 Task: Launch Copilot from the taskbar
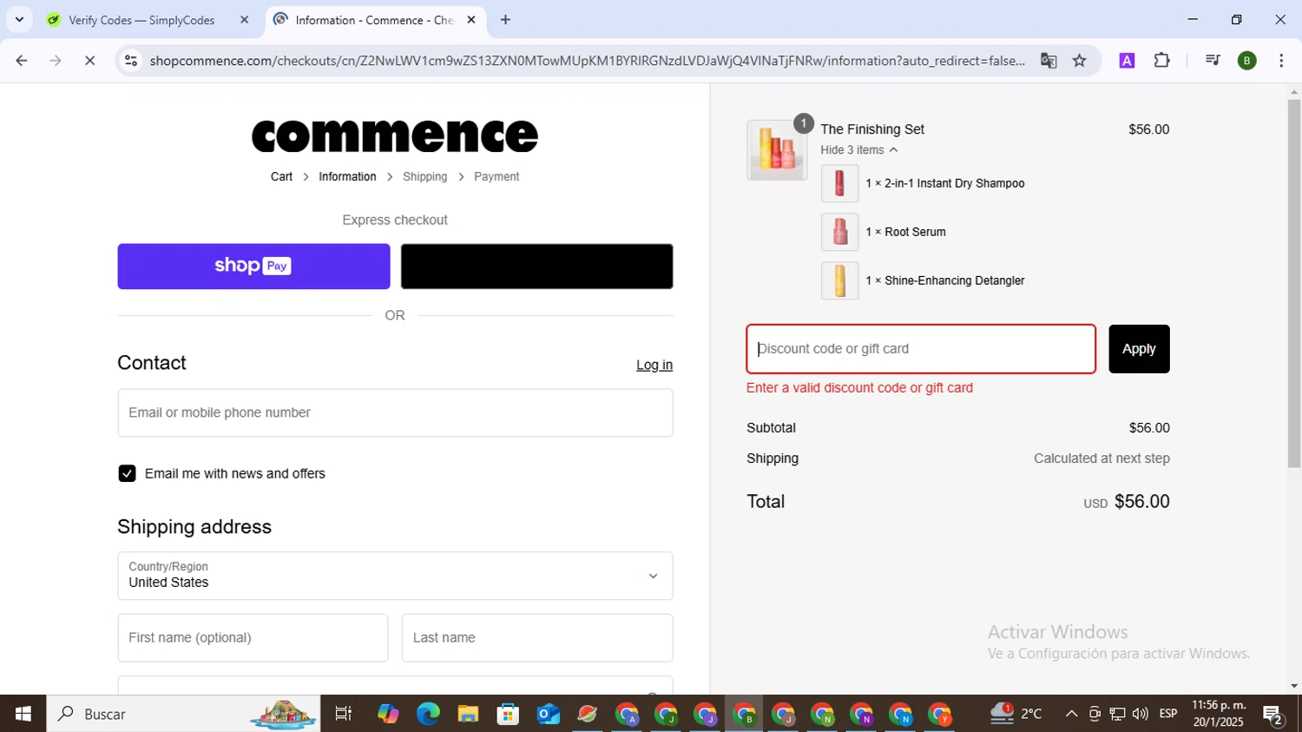(x=388, y=714)
